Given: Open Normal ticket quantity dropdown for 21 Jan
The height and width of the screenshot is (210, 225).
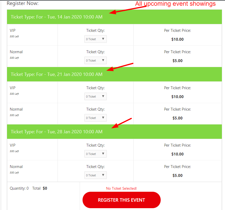Looking at the screenshot, I should pyautogui.click(x=95, y=118).
